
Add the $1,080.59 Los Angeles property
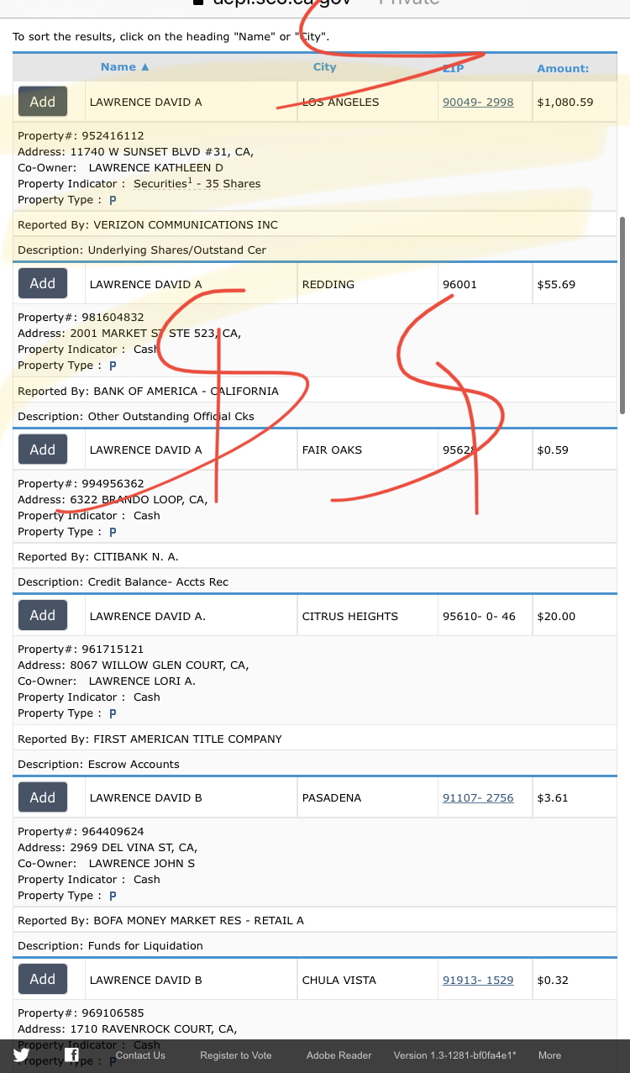[43, 102]
